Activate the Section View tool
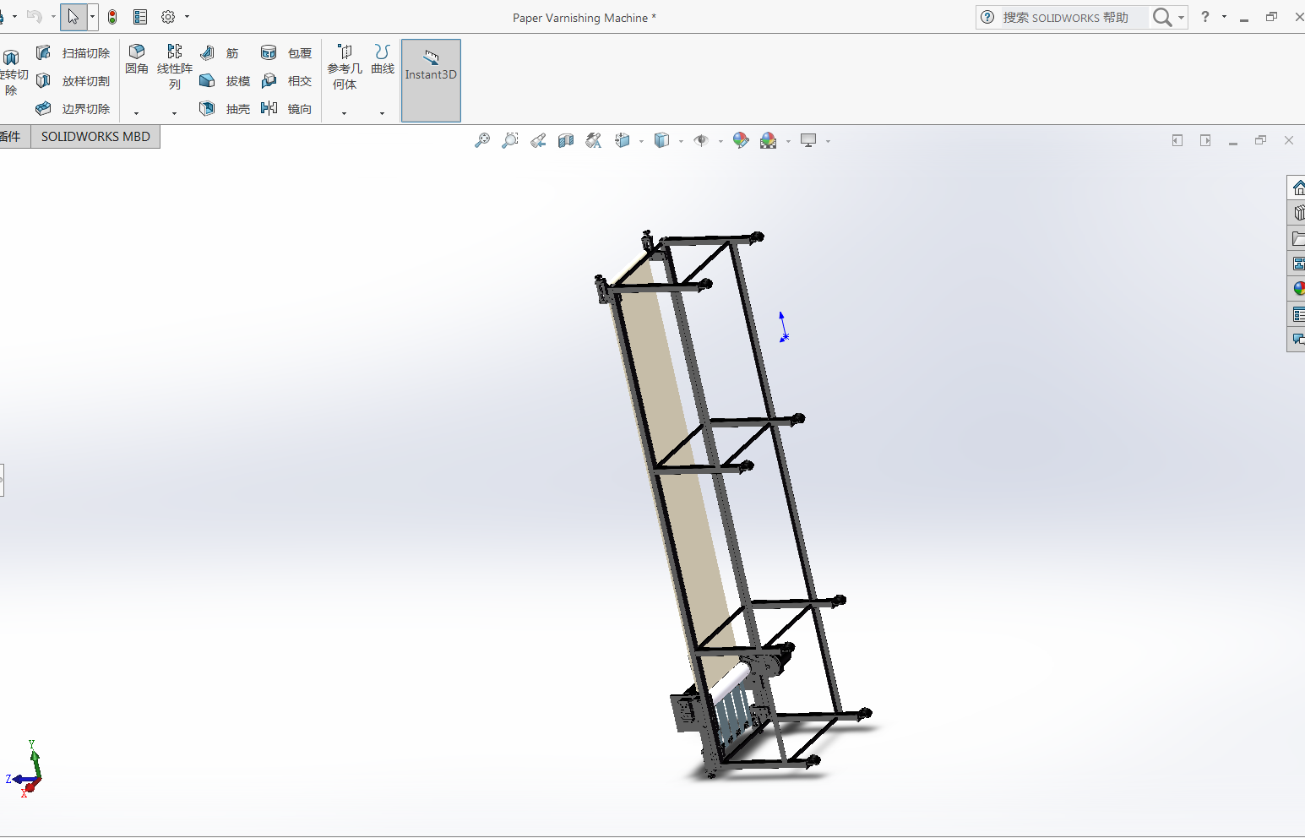This screenshot has height=838, width=1305. point(566,141)
